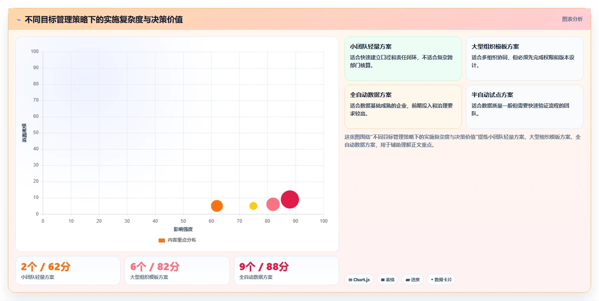Click the lightning icon beside the title
Viewport: 599px width, 301px height.
19,20
